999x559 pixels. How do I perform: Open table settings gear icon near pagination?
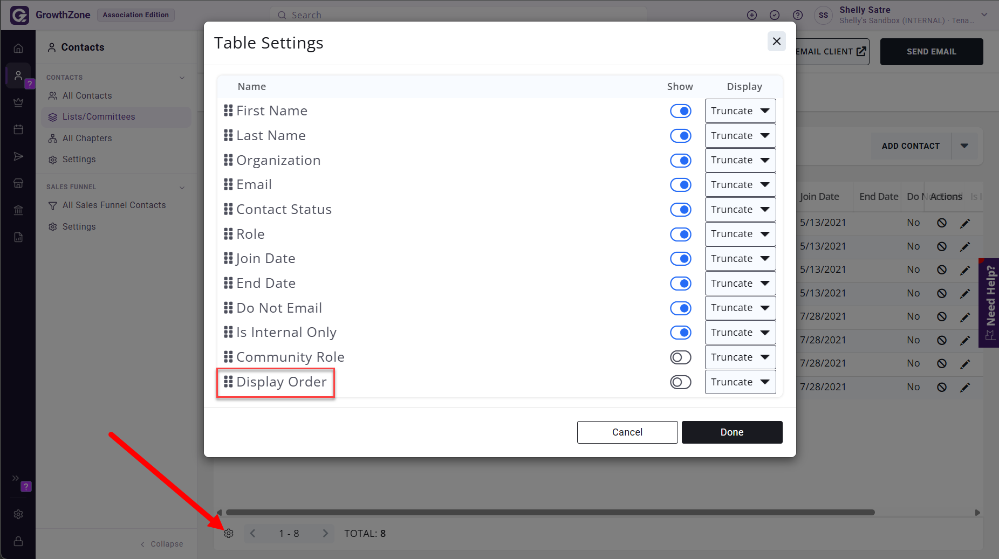point(229,533)
